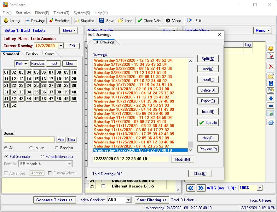Click the drawing edit text field
This screenshot has height=212, width=277.
point(131,159)
